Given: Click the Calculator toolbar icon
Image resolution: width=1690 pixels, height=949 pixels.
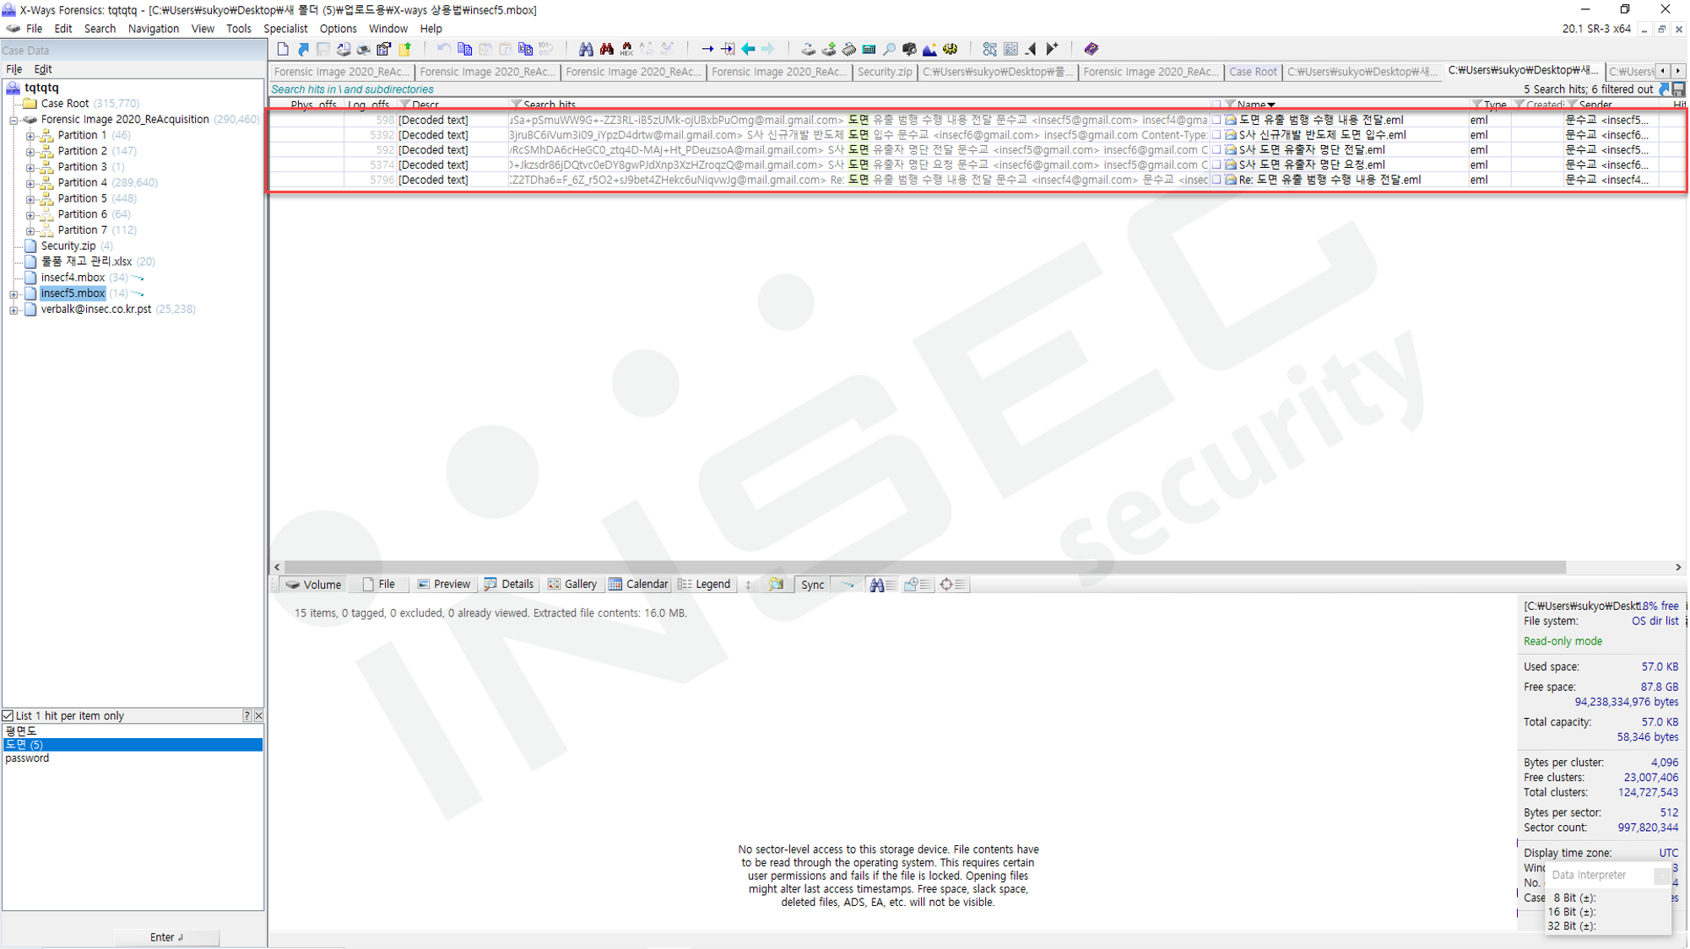Looking at the screenshot, I should tap(869, 49).
